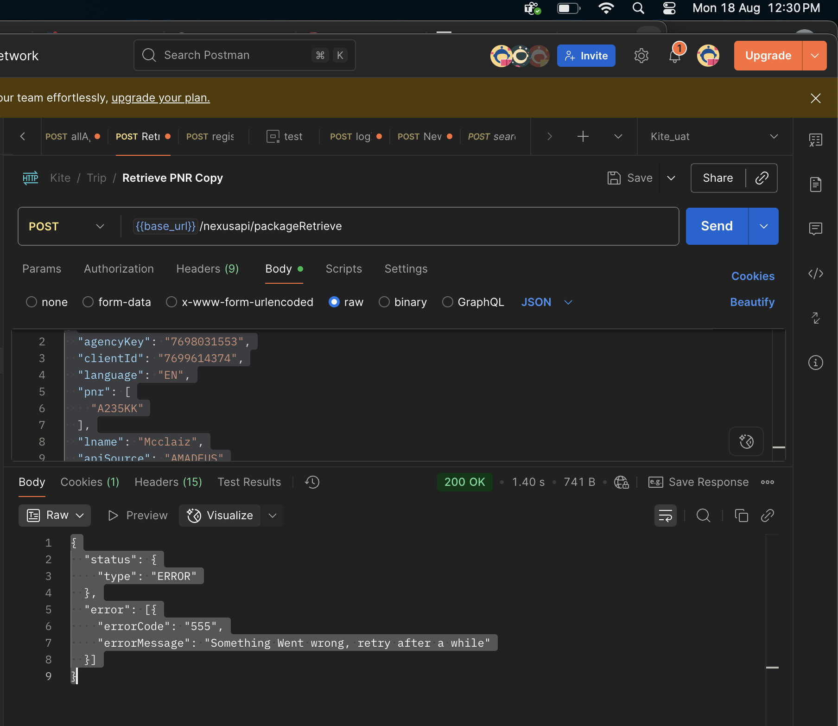Open response Headers (15) tab
This screenshot has height=726, width=838.
pos(168,482)
